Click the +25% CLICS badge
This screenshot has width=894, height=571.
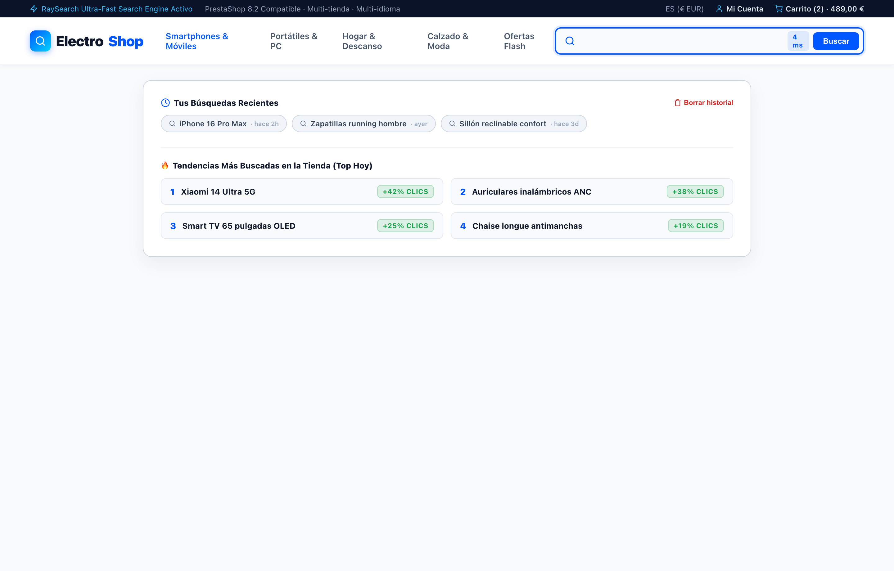point(405,226)
